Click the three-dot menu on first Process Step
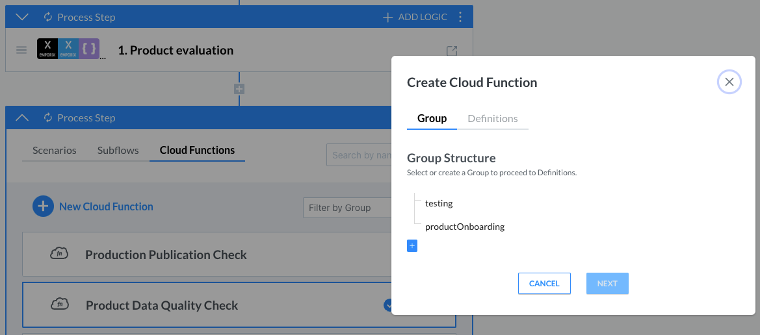The image size is (760, 335). point(460,17)
